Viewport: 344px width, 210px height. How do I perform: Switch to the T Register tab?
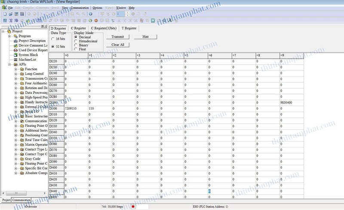pyautogui.click(x=129, y=28)
